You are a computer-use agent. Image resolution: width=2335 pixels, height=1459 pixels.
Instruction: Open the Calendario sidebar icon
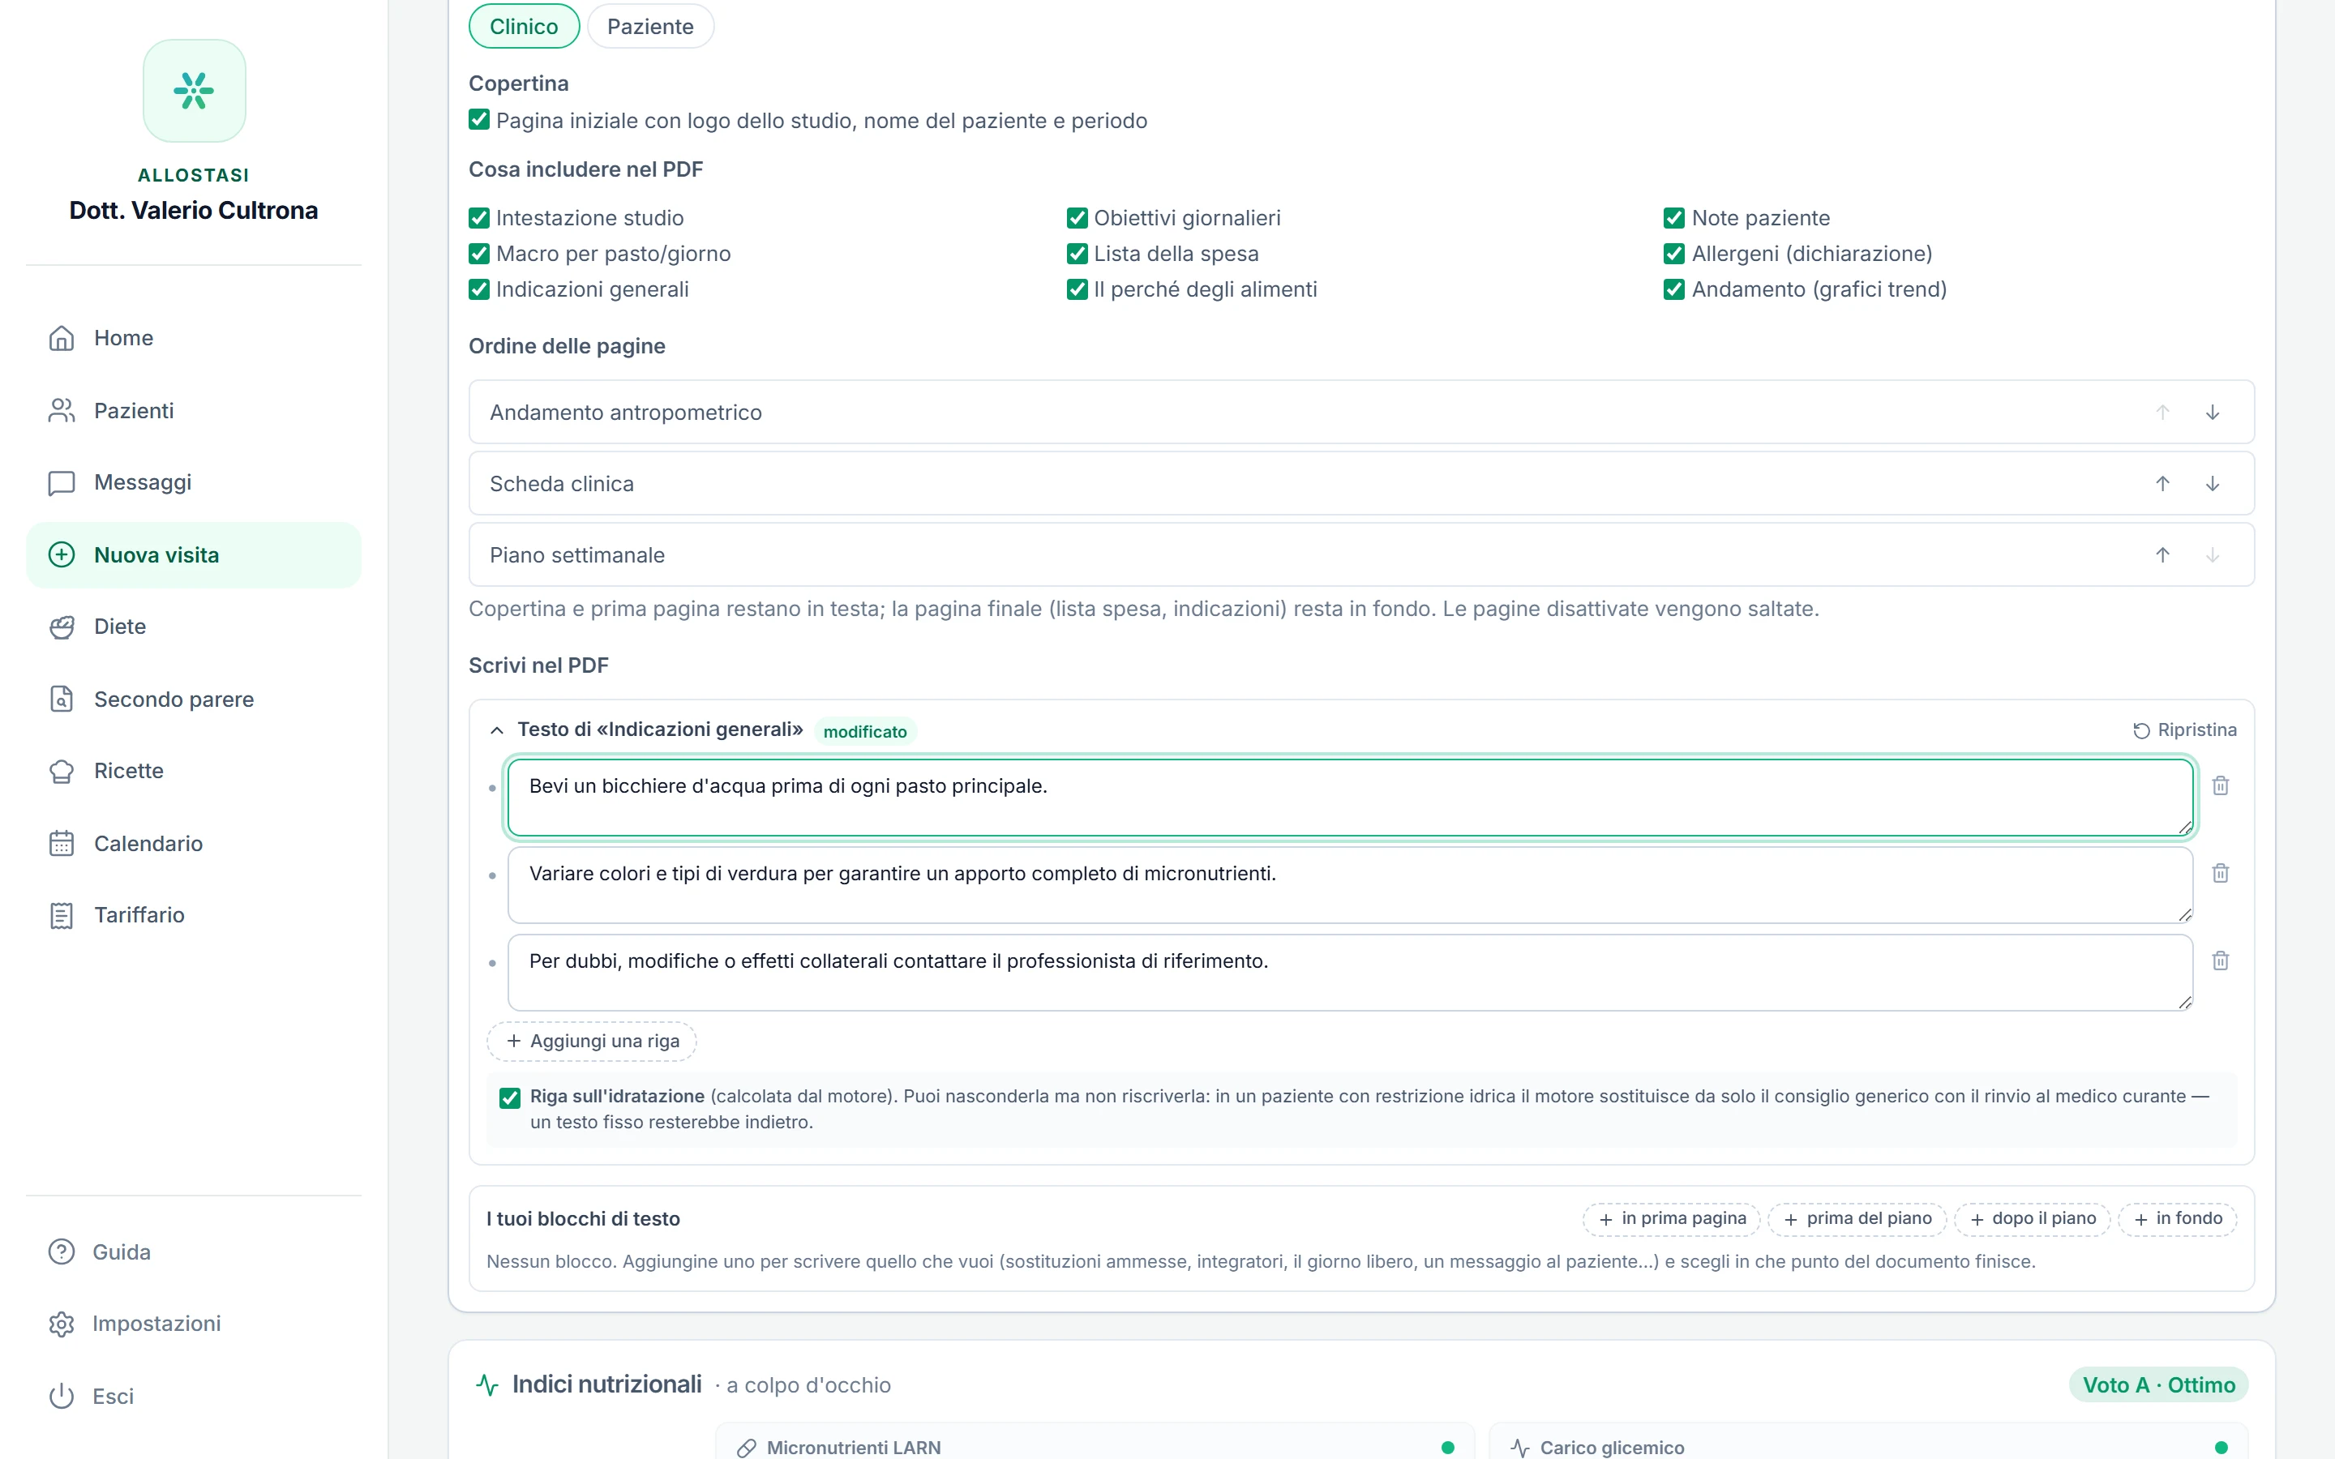coord(62,843)
